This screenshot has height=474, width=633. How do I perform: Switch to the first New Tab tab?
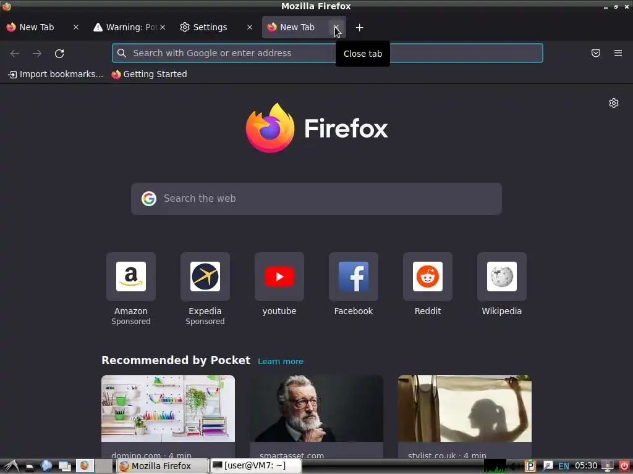click(x=36, y=27)
